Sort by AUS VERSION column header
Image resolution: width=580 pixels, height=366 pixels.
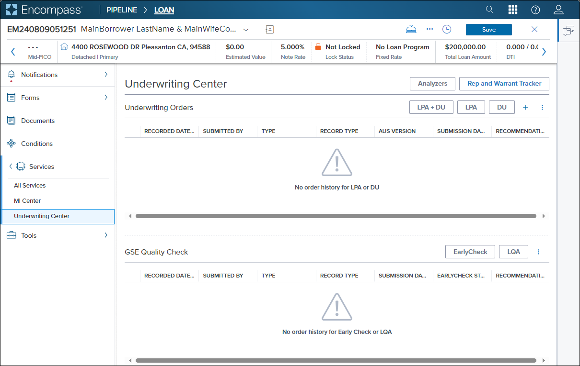pyautogui.click(x=397, y=131)
